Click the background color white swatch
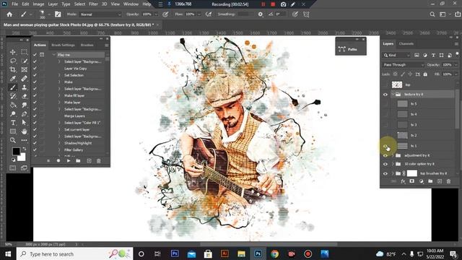Screen dimensions: 462x260 22,157
